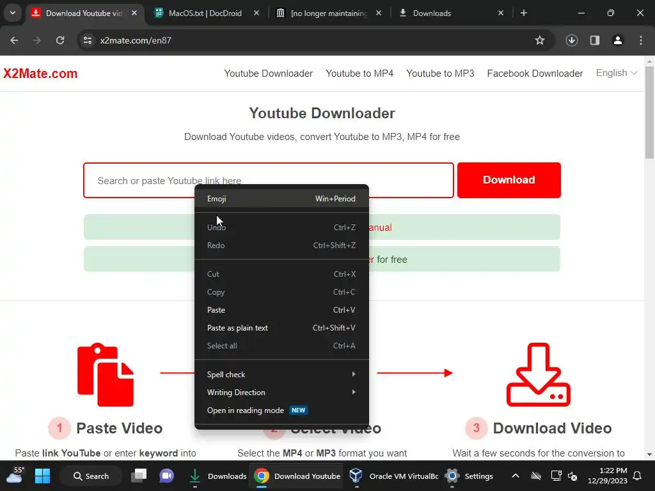
Task: Open the Chrome profile icon
Action: 618,40
